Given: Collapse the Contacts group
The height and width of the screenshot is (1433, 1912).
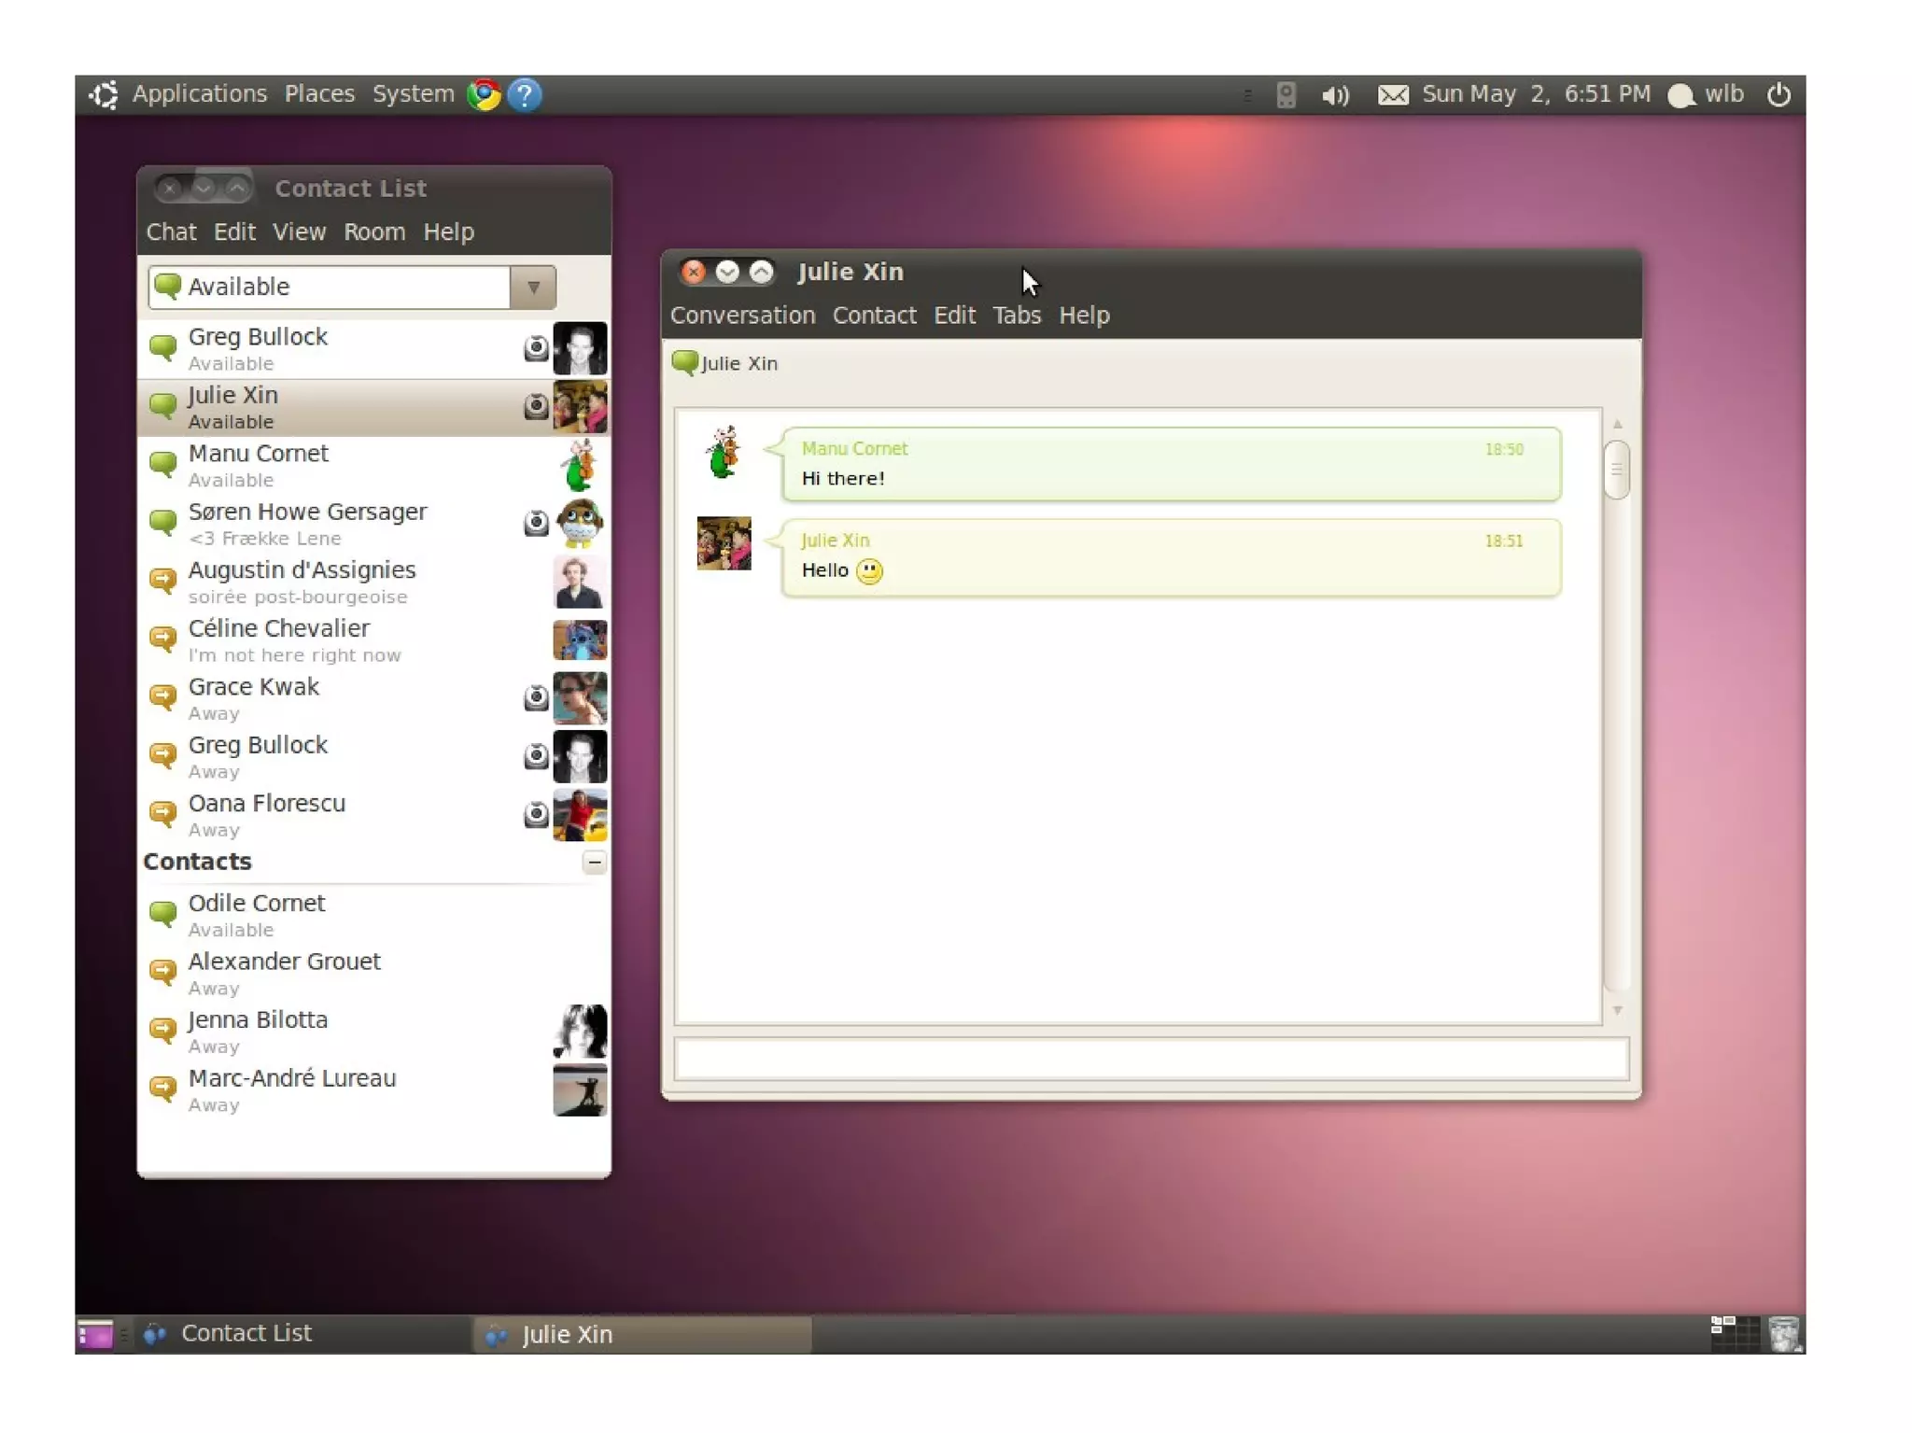Looking at the screenshot, I should tap(594, 862).
